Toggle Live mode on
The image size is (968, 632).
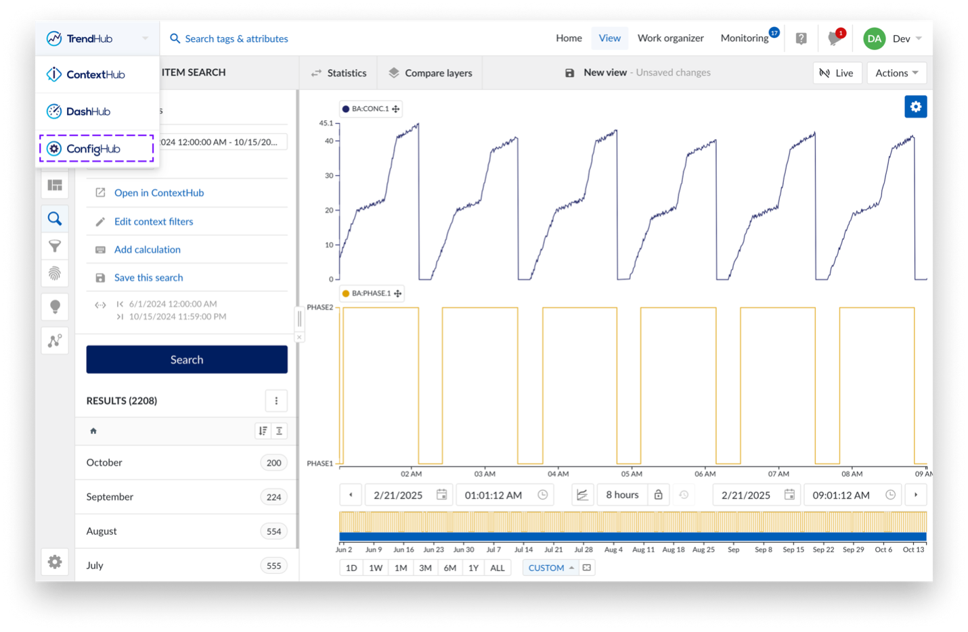837,73
